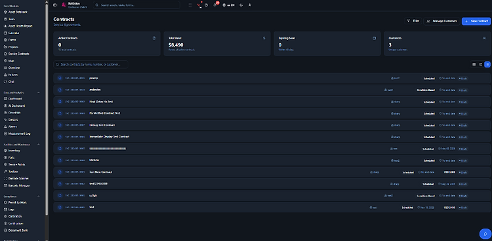Open the chat bubble button at bottom right
The width and height of the screenshot is (492, 241).
pos(485,234)
